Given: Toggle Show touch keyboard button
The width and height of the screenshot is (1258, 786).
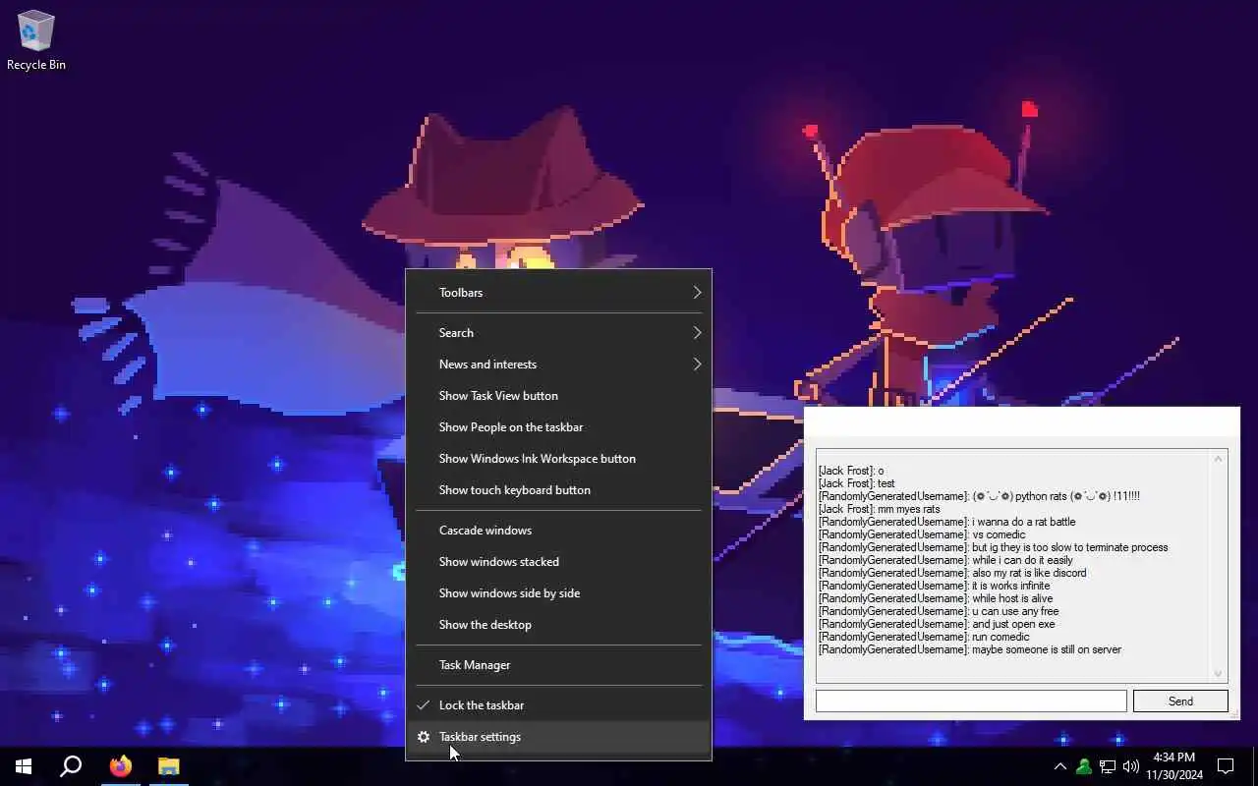Looking at the screenshot, I should pos(558,490).
